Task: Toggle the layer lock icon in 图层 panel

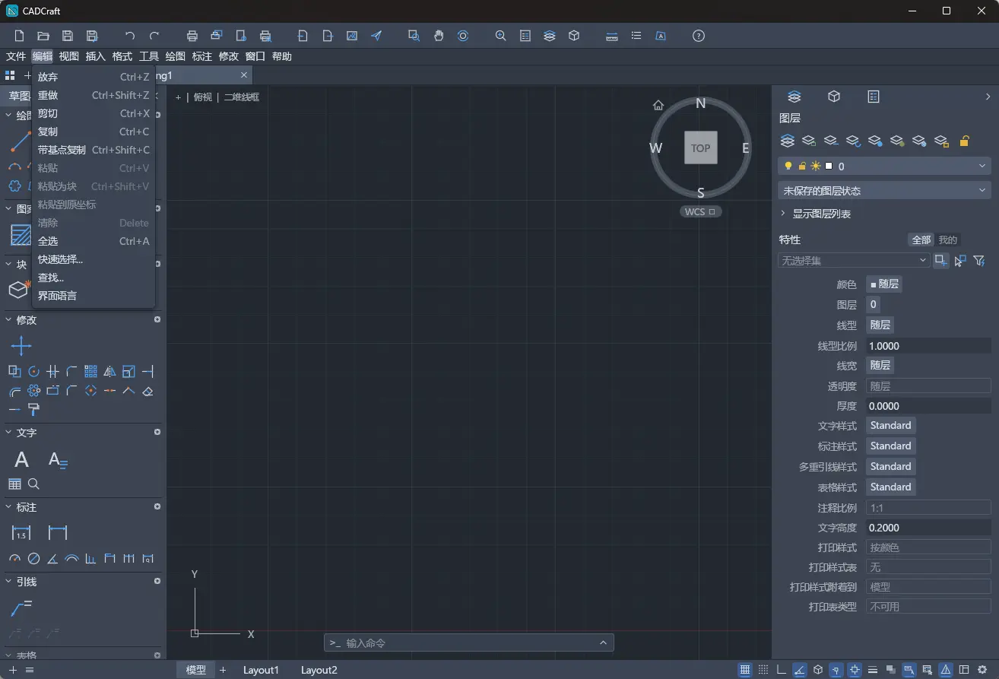Action: 964,141
